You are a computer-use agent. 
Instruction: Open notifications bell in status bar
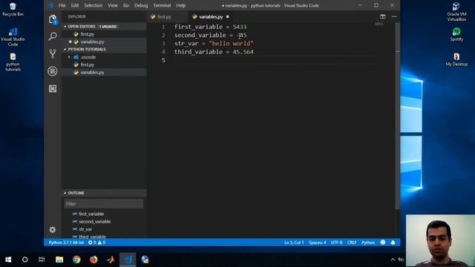click(393, 243)
